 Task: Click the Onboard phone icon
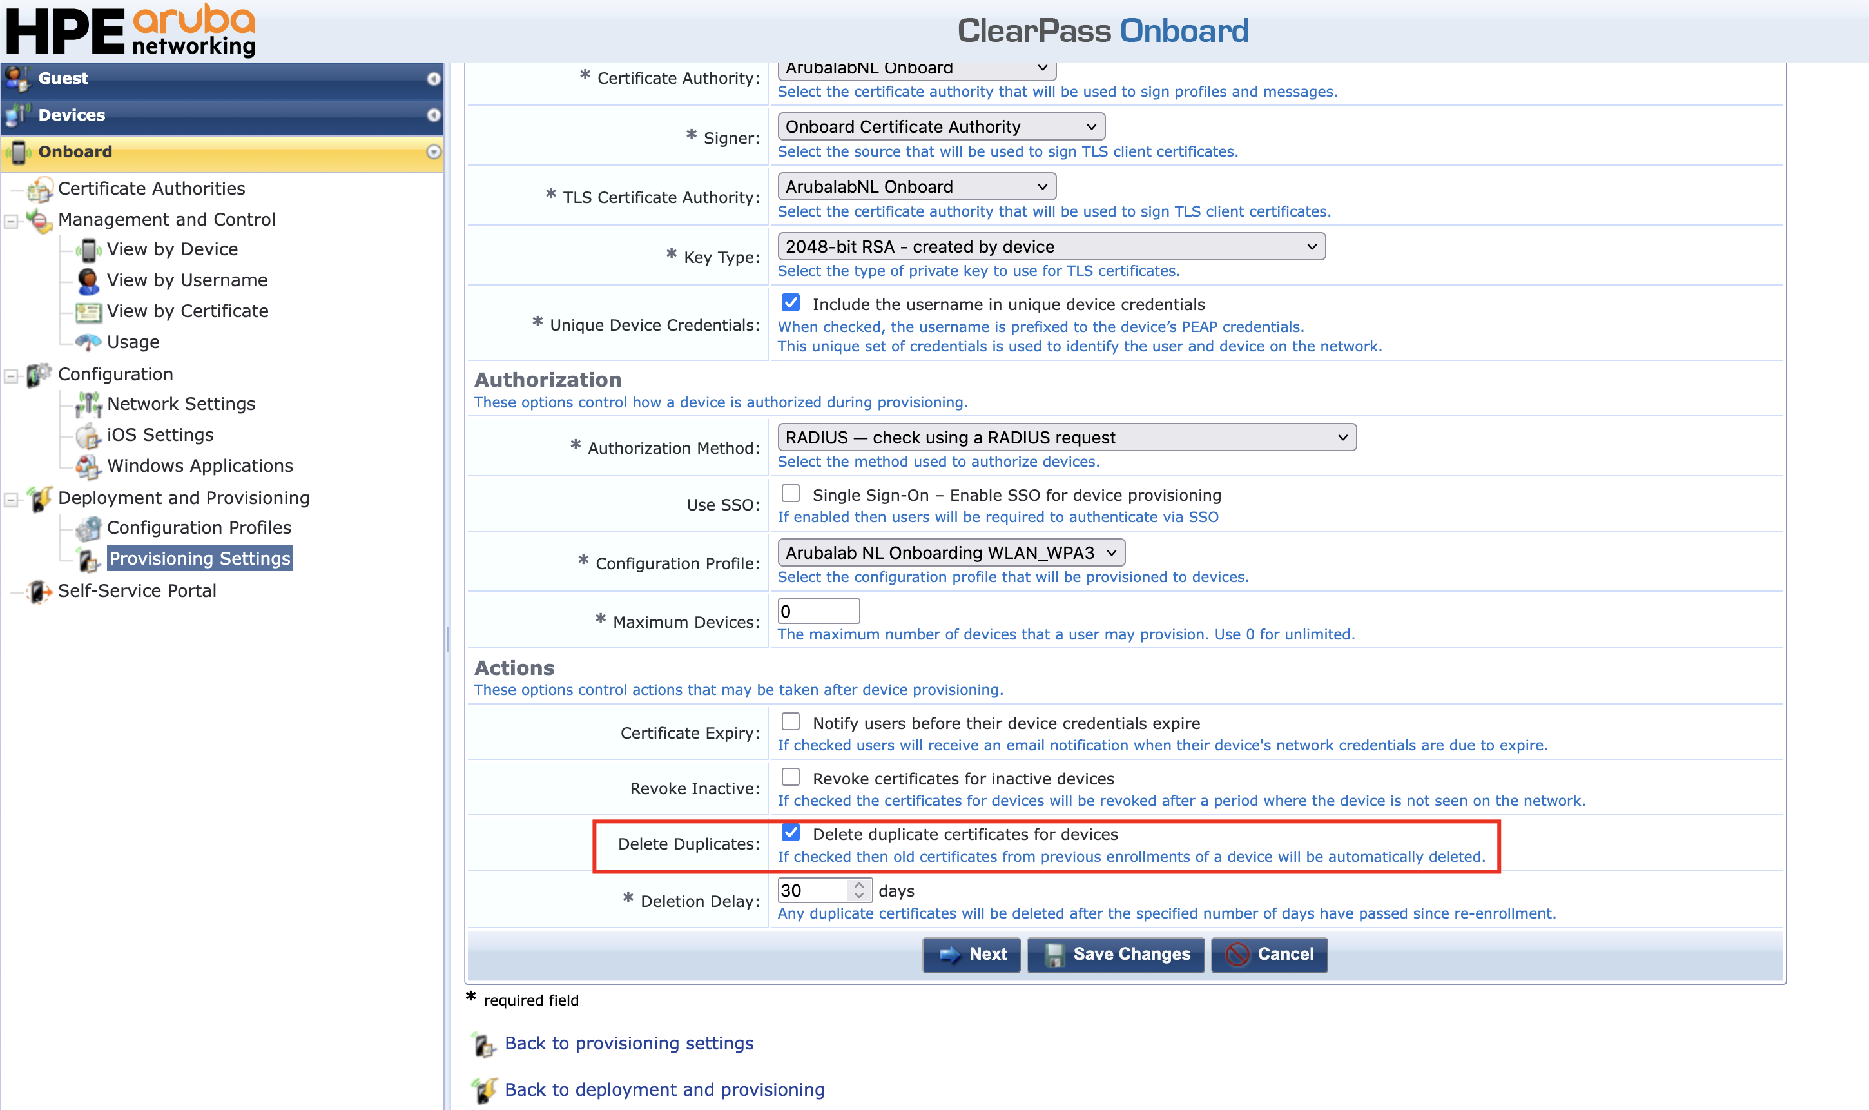coord(18,152)
